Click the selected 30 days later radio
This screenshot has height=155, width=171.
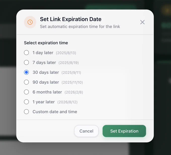[x=26, y=72]
